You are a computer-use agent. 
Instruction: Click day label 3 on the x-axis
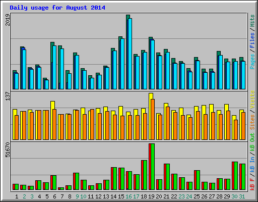[32, 196]
